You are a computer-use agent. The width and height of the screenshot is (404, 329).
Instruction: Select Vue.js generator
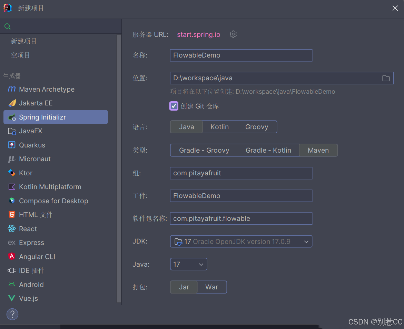56,298
